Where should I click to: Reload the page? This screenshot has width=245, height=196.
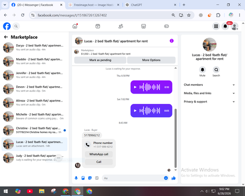(23, 15)
